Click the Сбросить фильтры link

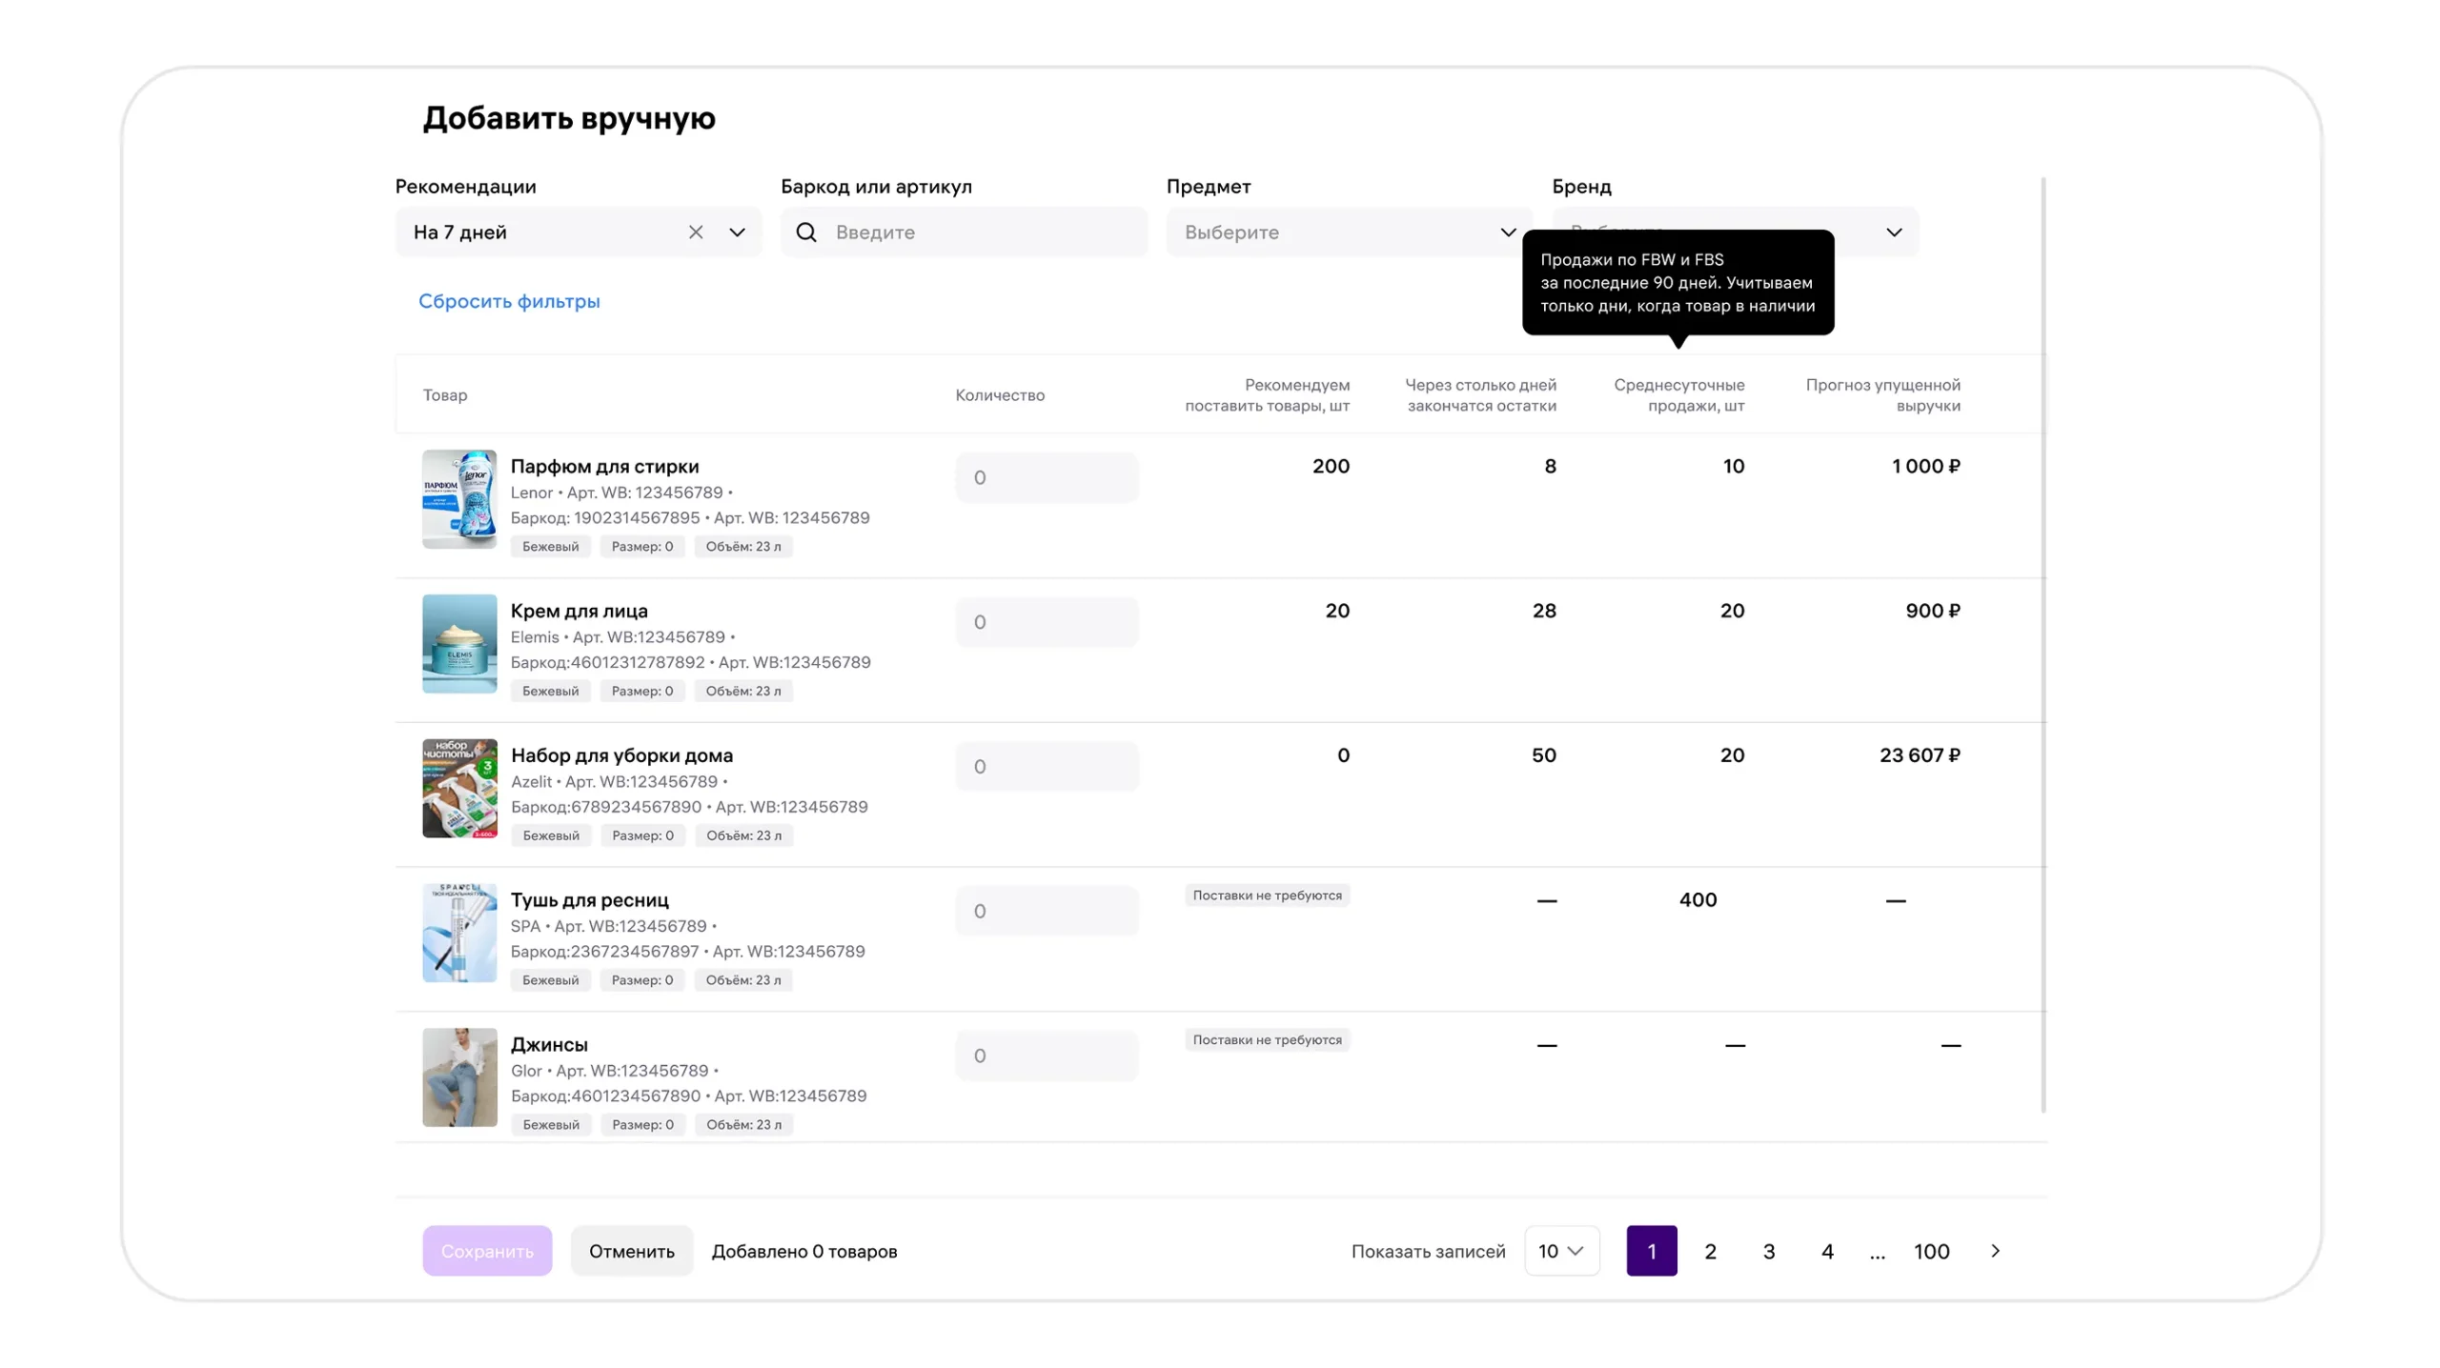pyautogui.click(x=509, y=301)
